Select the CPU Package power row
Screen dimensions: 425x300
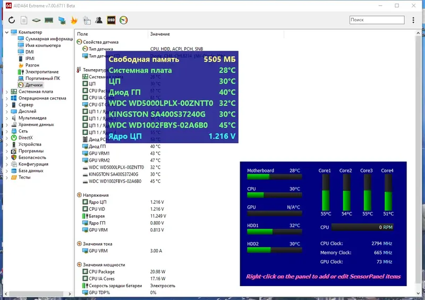[124, 272]
